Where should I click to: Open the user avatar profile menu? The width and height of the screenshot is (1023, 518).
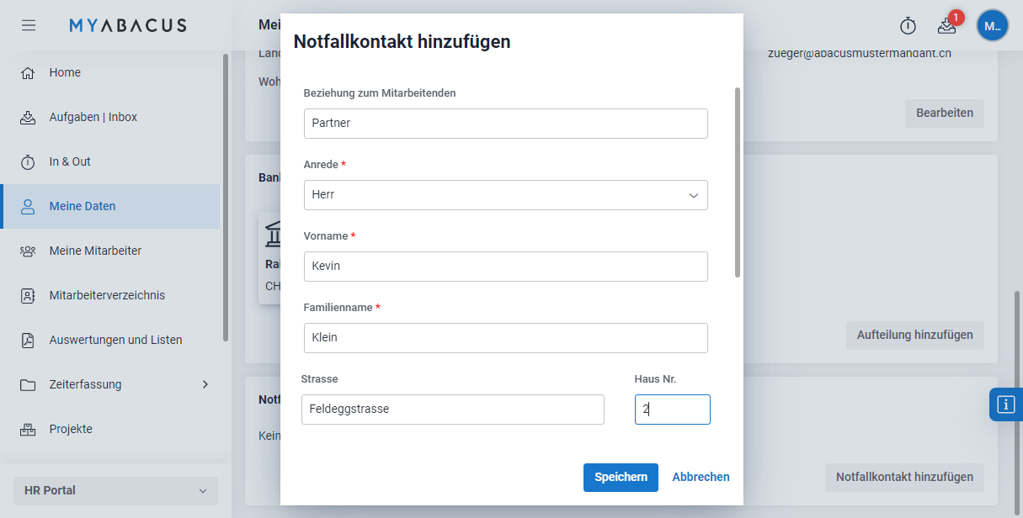click(x=993, y=25)
